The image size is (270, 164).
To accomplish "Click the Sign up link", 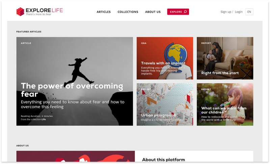I will (226, 12).
